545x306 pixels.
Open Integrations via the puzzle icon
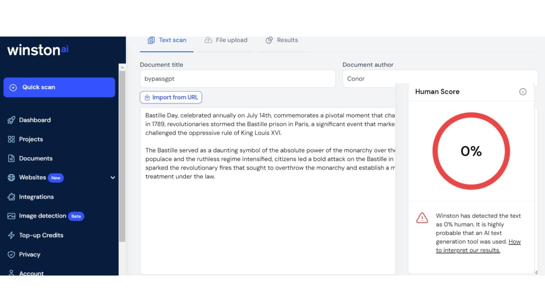tap(11, 197)
